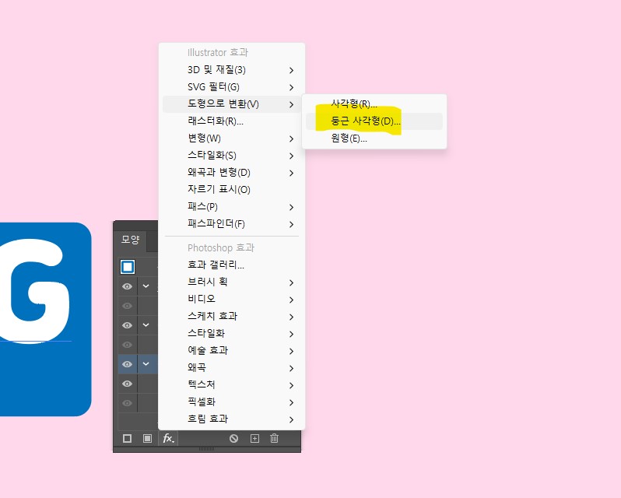Select the 모양 panel tab
The height and width of the screenshot is (498, 621).
[130, 240]
